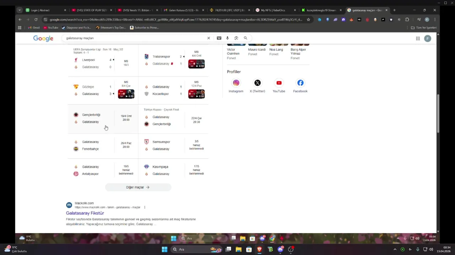
Task: Click the browser address bar URL
Action: click(176, 19)
